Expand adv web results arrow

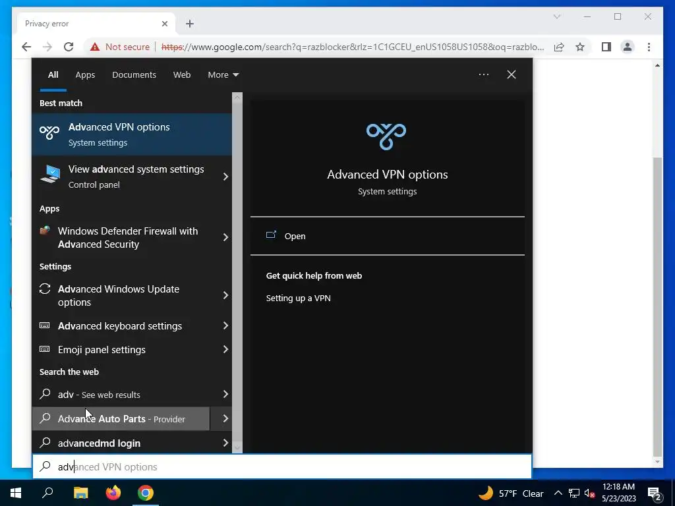pos(225,394)
